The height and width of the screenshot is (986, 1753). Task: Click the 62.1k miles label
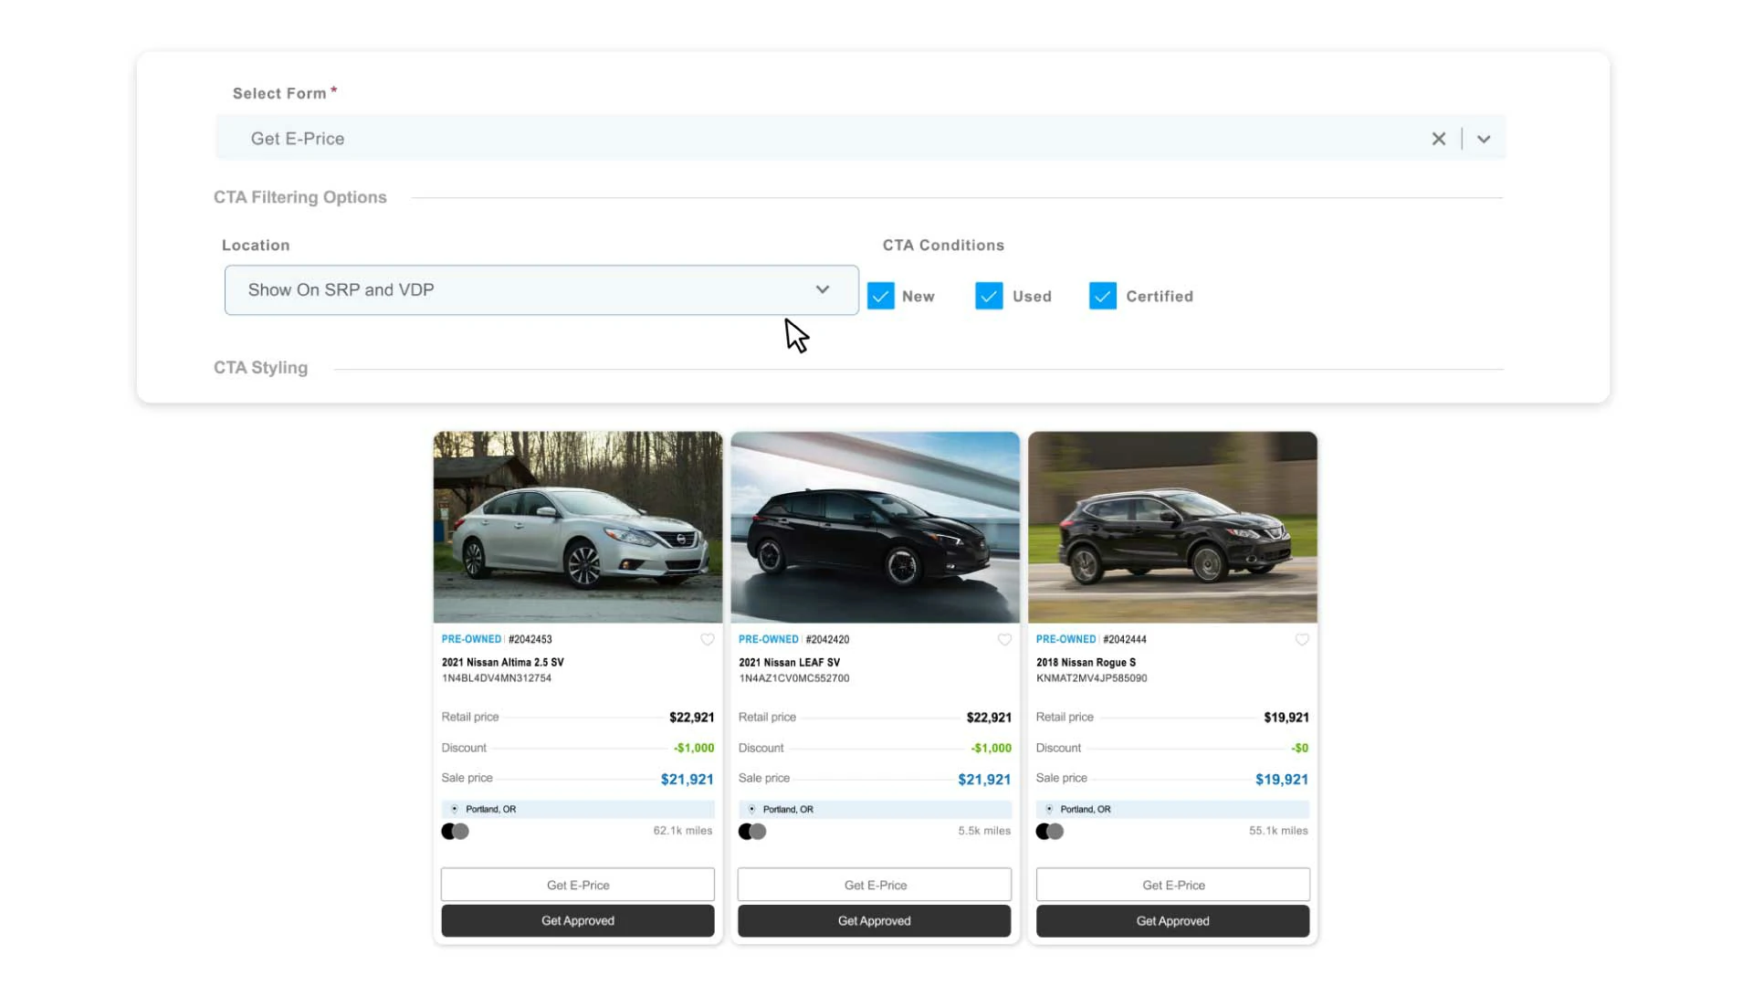[682, 831]
